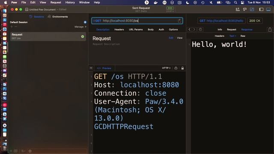Switch response panel to Response tab
The height and width of the screenshot is (154, 274).
click(247, 30)
